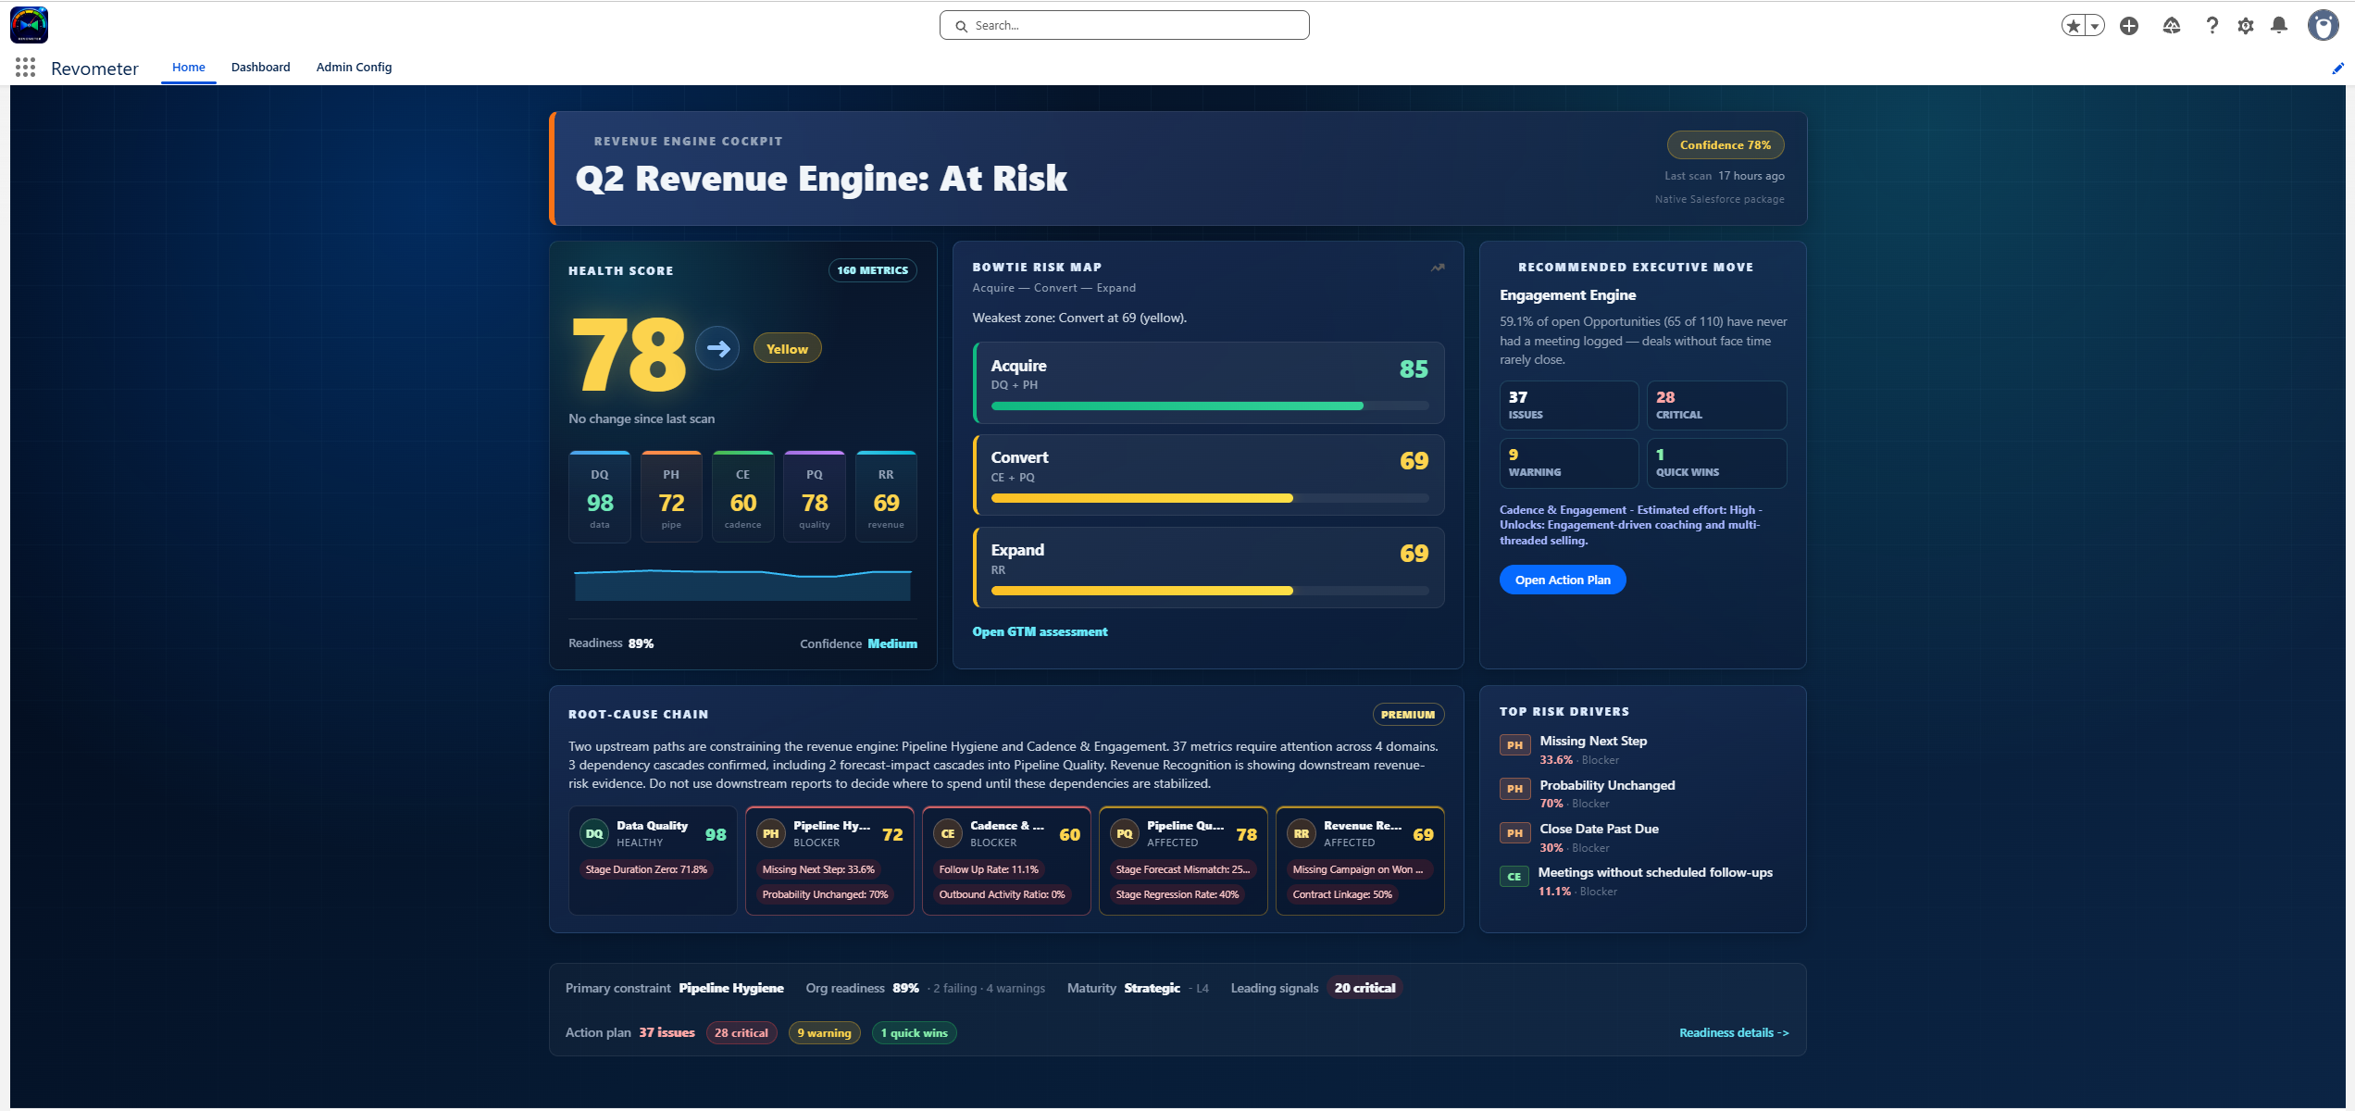Open the Setup gear icon

click(x=2246, y=26)
